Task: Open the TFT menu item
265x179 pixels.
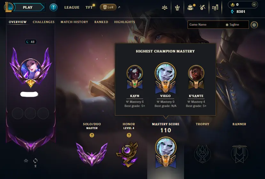Action: pyautogui.click(x=89, y=7)
